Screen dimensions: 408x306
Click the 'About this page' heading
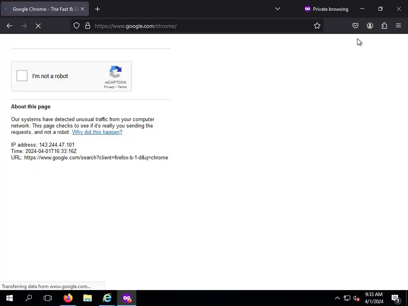(x=31, y=106)
